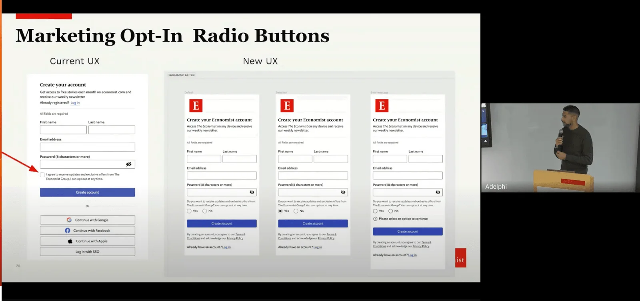Select the 'No' radio button in middle form
640x301 pixels.
(296, 211)
